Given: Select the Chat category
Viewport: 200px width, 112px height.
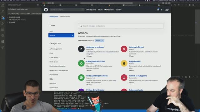Looking at the screenshot, I should point(51,53).
